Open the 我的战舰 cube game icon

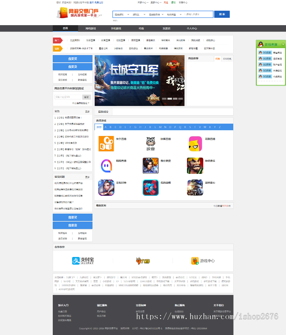pos(151,188)
